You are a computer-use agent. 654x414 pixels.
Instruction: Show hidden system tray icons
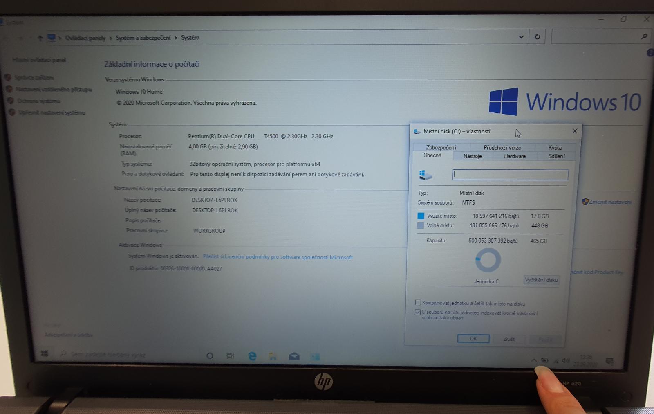point(534,360)
